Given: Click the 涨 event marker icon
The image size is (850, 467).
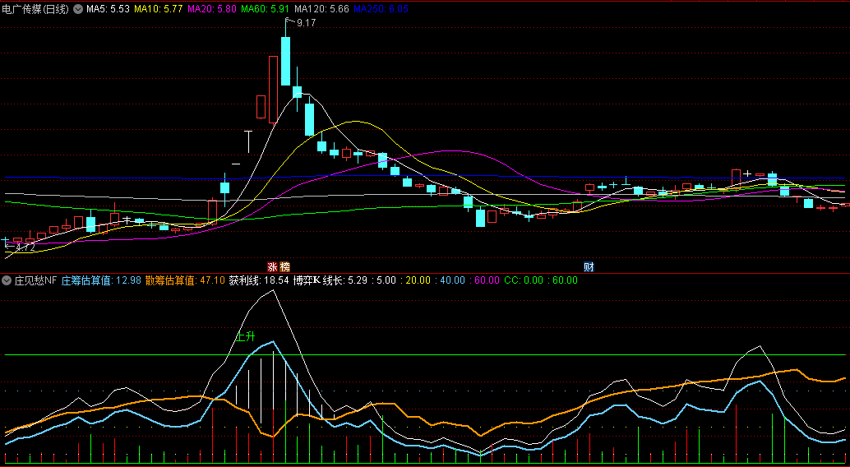Looking at the screenshot, I should 272,266.
